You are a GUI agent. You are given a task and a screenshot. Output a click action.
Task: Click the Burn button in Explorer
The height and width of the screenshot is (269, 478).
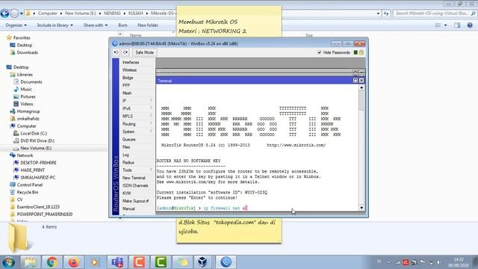122,25
